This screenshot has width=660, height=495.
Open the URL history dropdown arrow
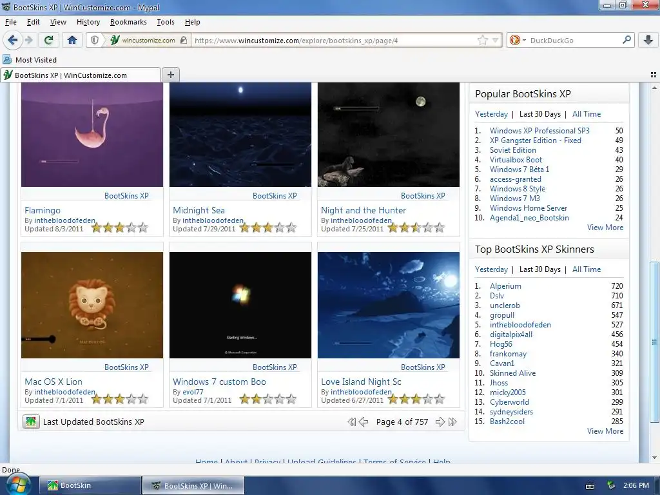[496, 40]
